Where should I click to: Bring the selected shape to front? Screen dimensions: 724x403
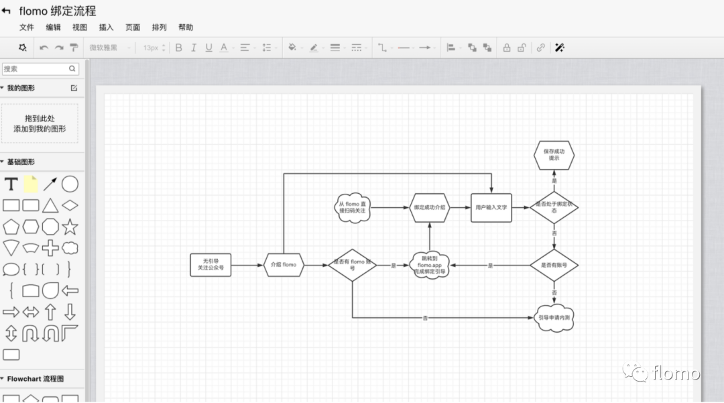[472, 48]
